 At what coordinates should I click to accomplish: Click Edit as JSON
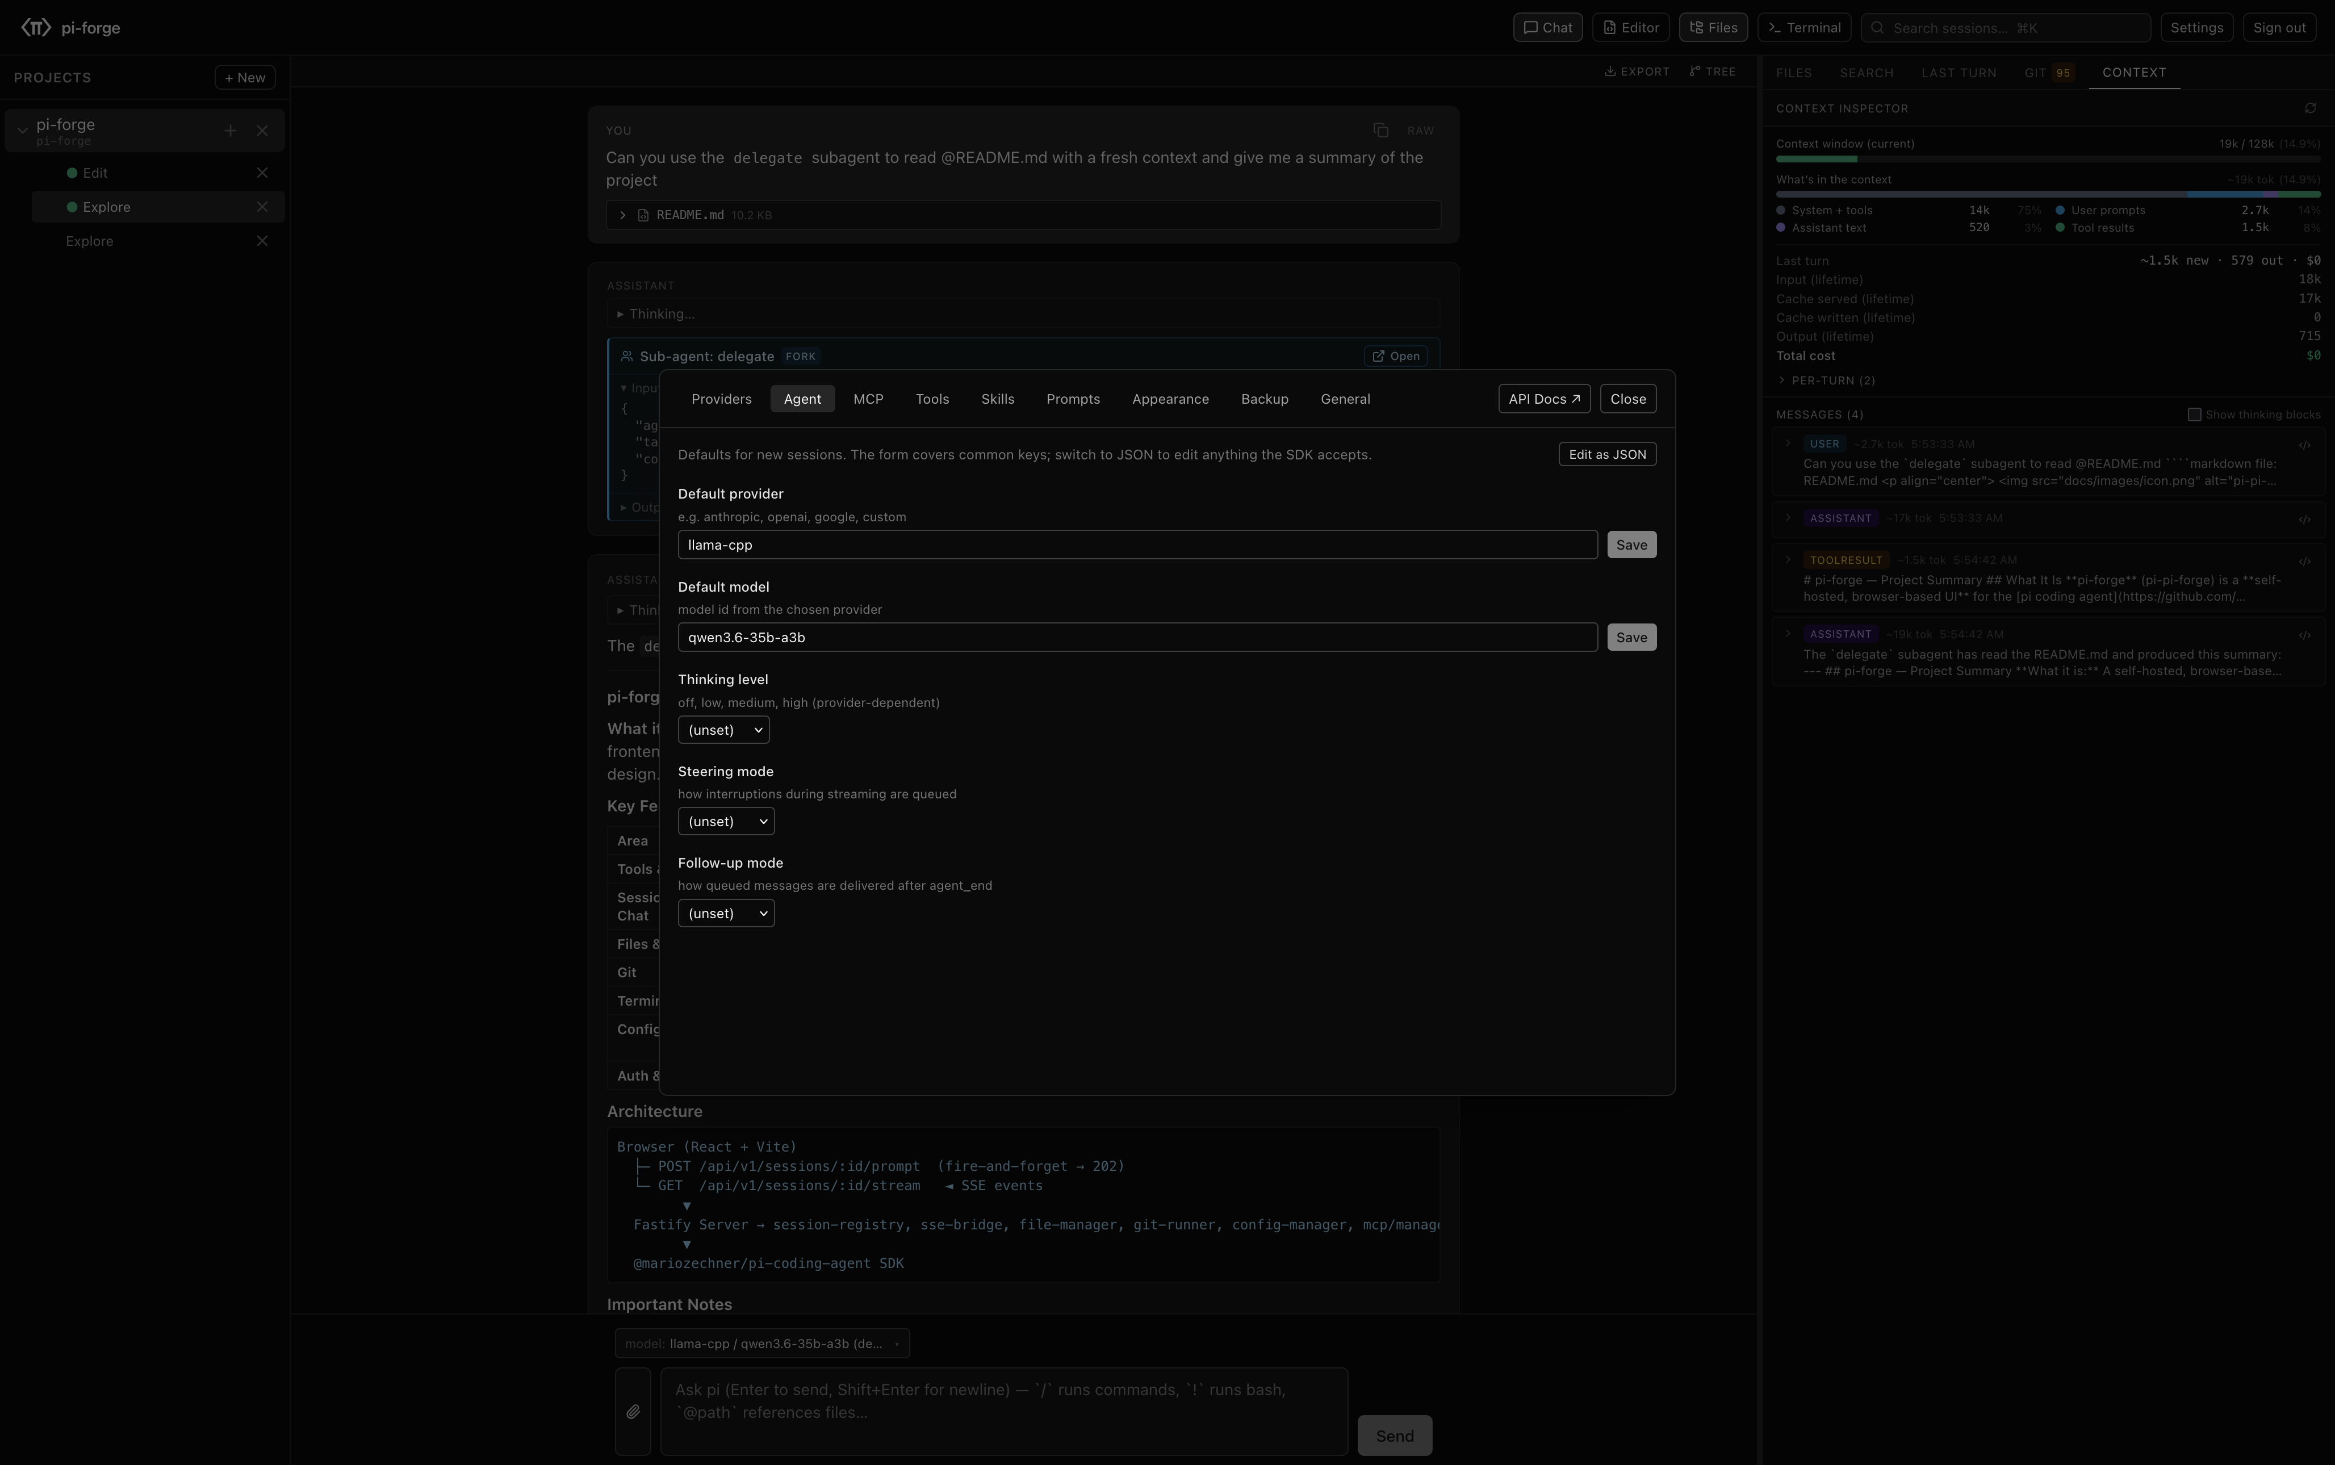tap(1608, 454)
